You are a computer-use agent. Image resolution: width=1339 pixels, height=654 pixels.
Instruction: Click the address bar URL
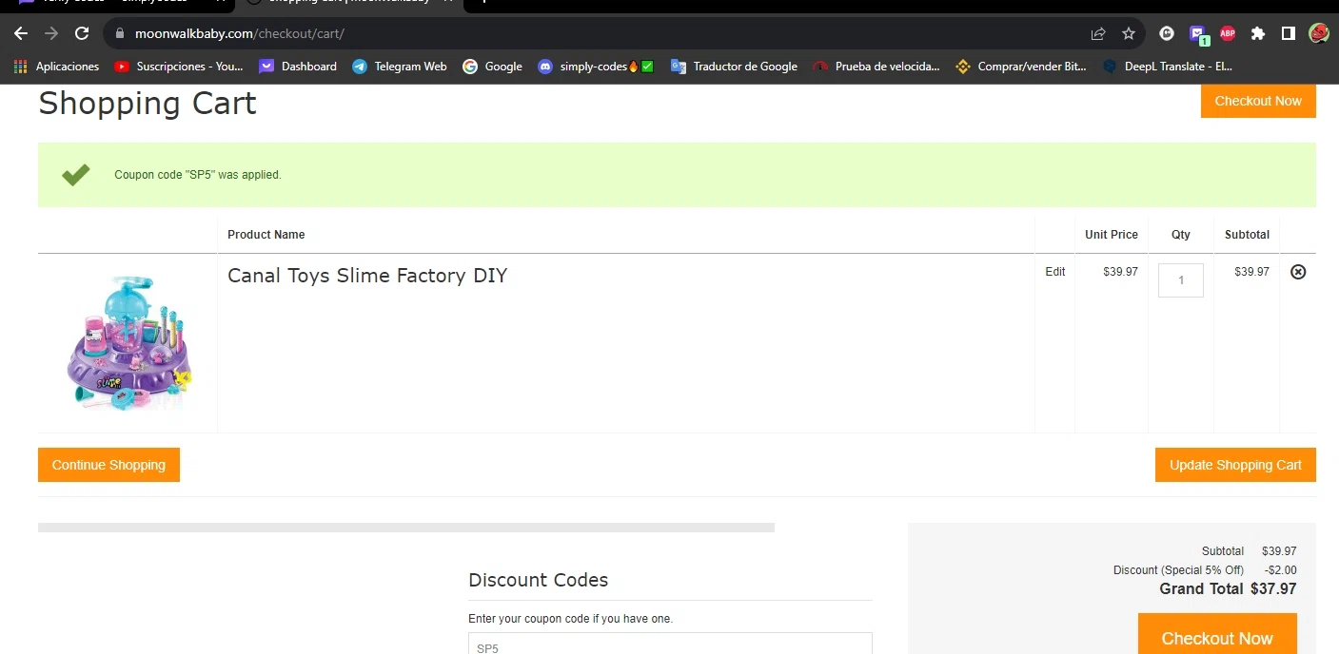pyautogui.click(x=239, y=33)
